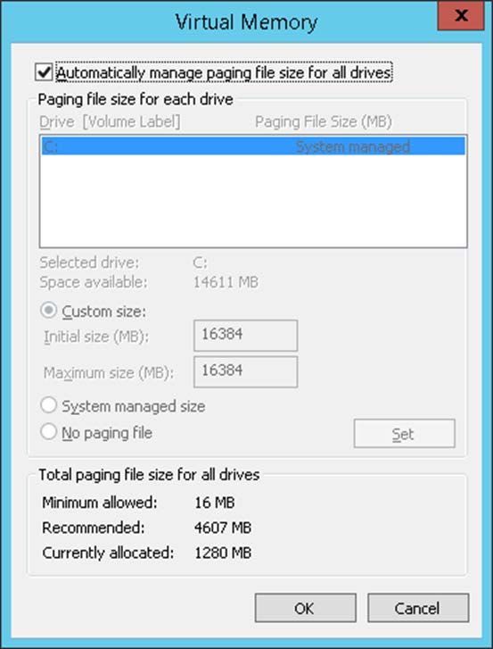Viewport: 493px width, 649px height.
Task: Click the Minimum allowed 16 MB value
Action: [215, 503]
